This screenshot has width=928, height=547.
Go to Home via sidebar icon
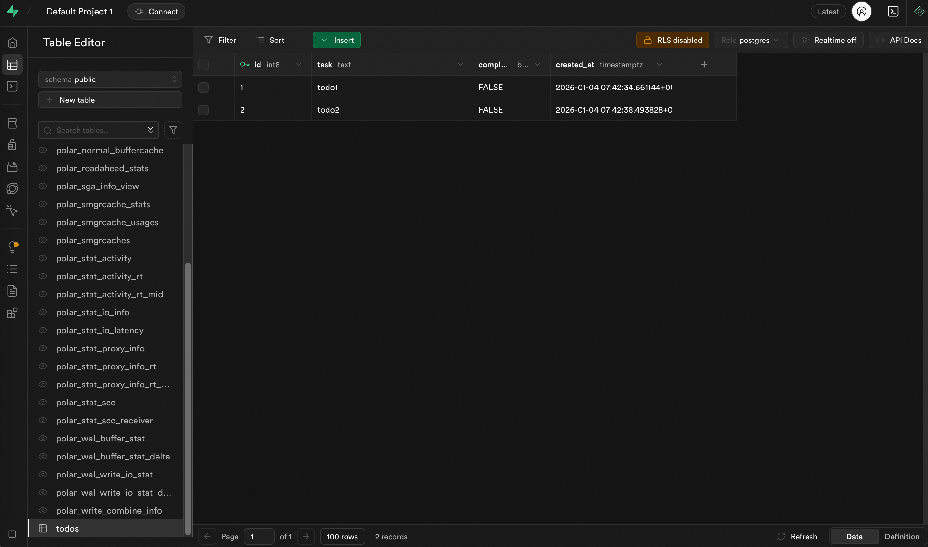pos(12,42)
